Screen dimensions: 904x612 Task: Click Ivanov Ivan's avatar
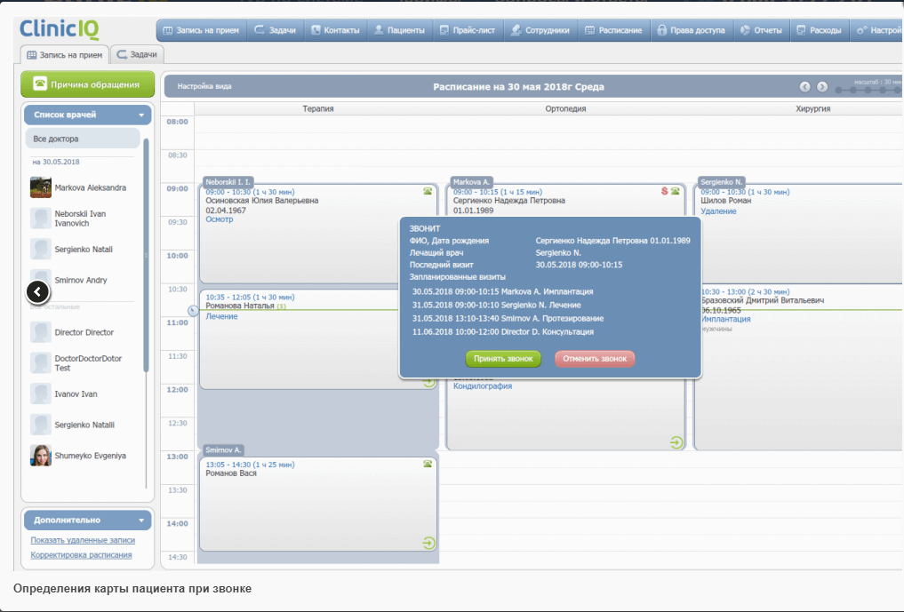(40, 394)
